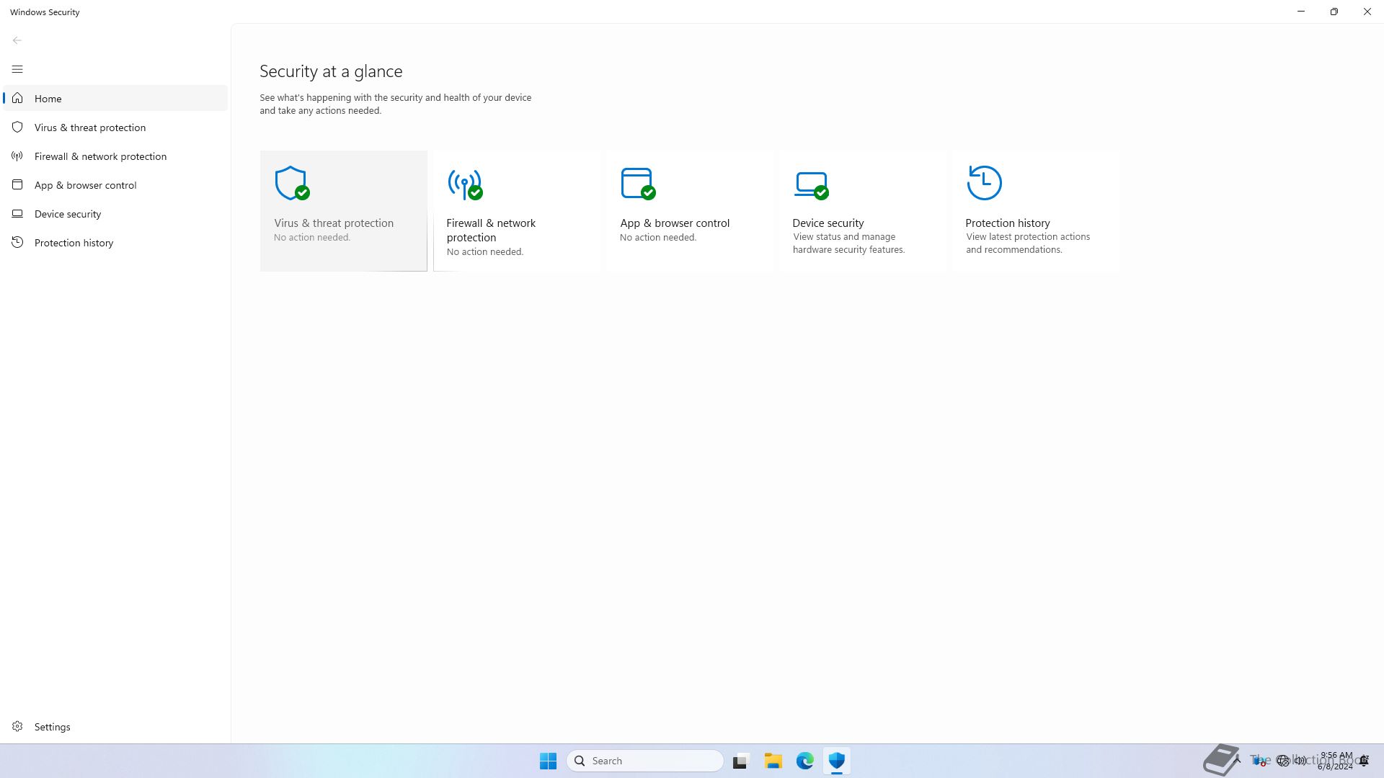Open Virus & threat protection from sidebar

point(90,128)
